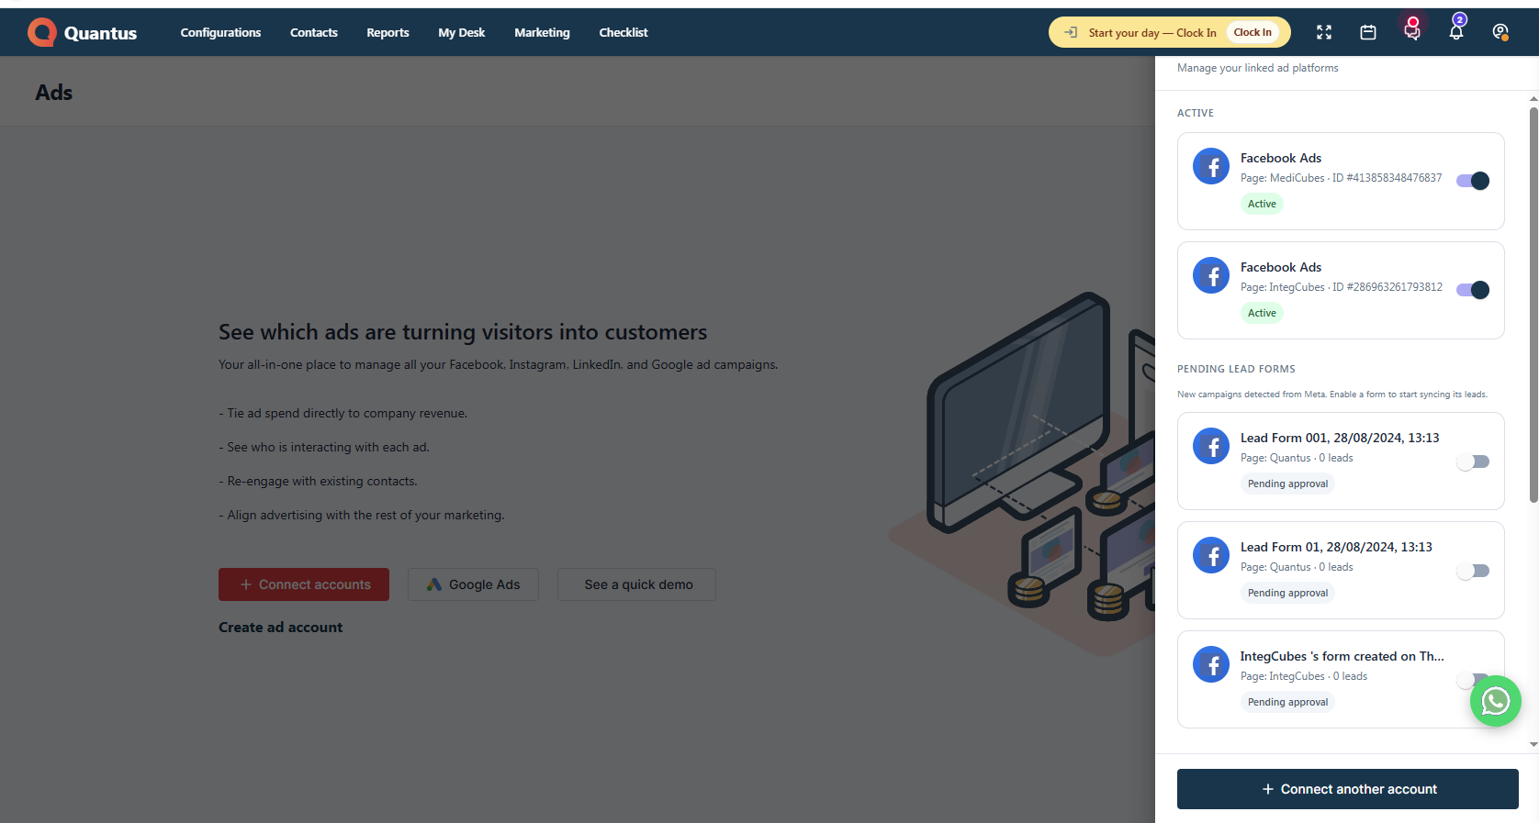Open My Desk menu
Viewport: 1539px width, 823px height.
tap(462, 32)
